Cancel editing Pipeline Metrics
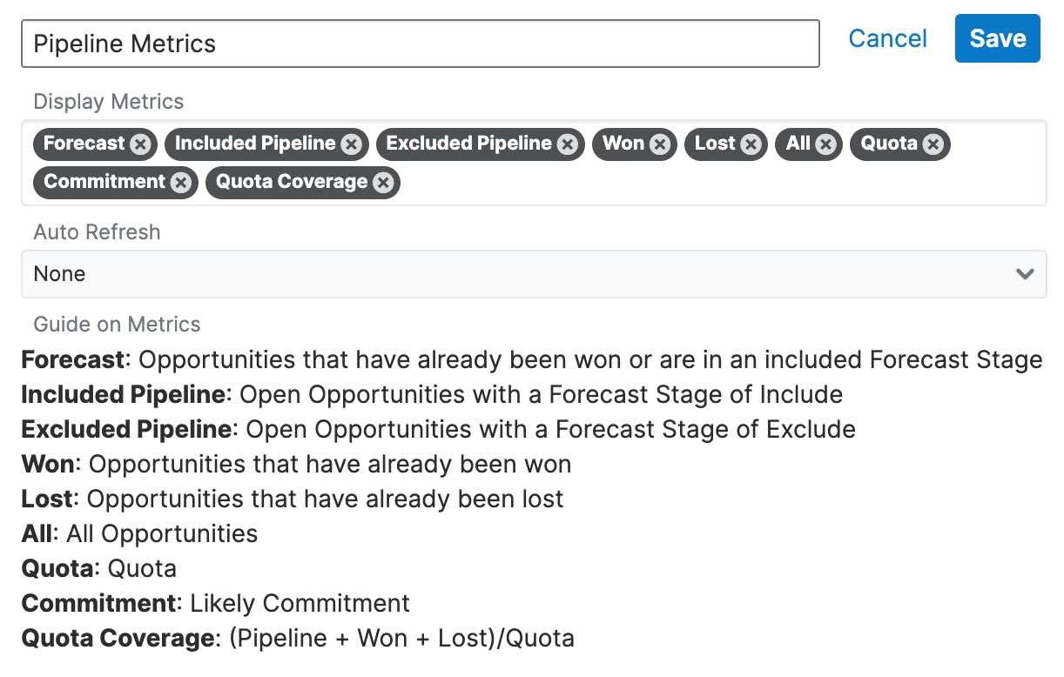Image resolution: width=1064 pixels, height=677 pixels. coord(887,38)
